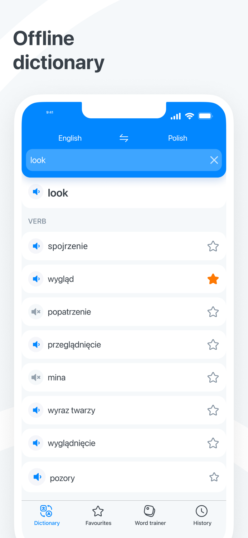
Task: Favourite the translation spojrzenie
Action: click(213, 246)
